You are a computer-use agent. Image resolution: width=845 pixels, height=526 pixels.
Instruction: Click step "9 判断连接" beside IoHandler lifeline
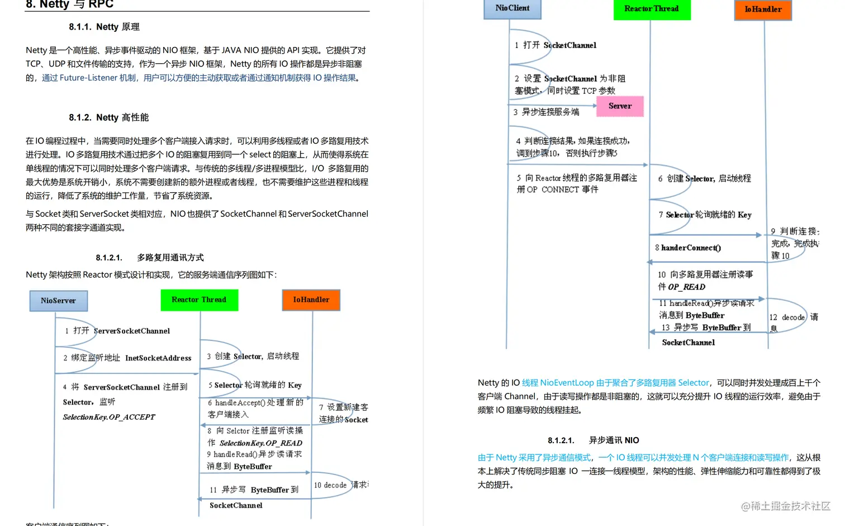pyautogui.click(x=795, y=231)
